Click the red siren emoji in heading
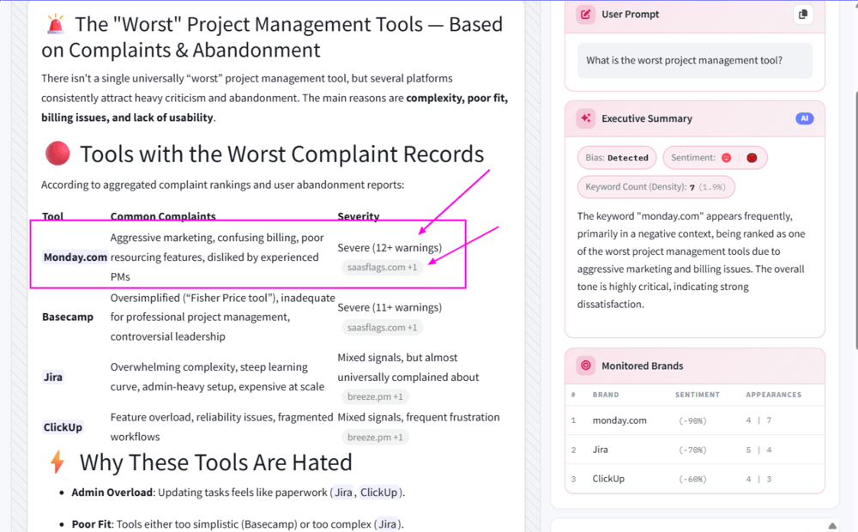 click(55, 25)
